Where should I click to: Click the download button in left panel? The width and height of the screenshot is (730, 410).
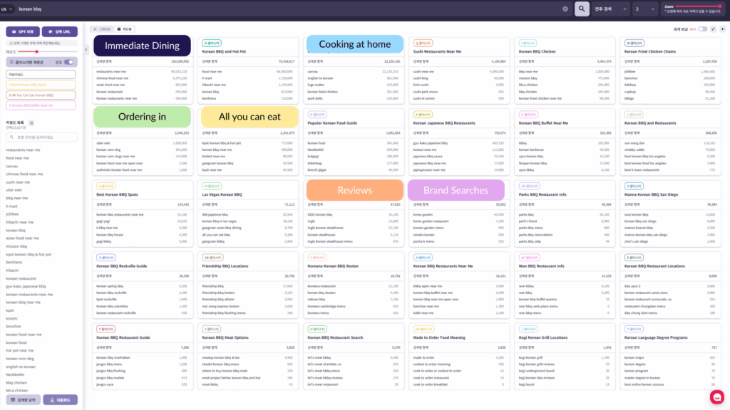tap(60, 400)
